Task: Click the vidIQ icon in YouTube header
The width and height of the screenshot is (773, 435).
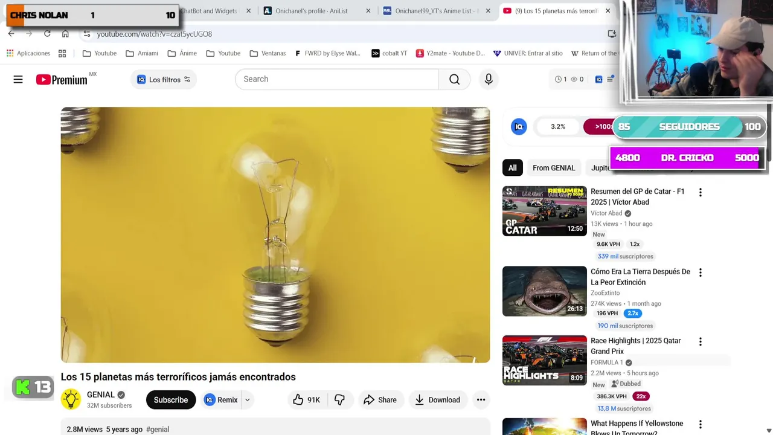Action: pyautogui.click(x=598, y=79)
